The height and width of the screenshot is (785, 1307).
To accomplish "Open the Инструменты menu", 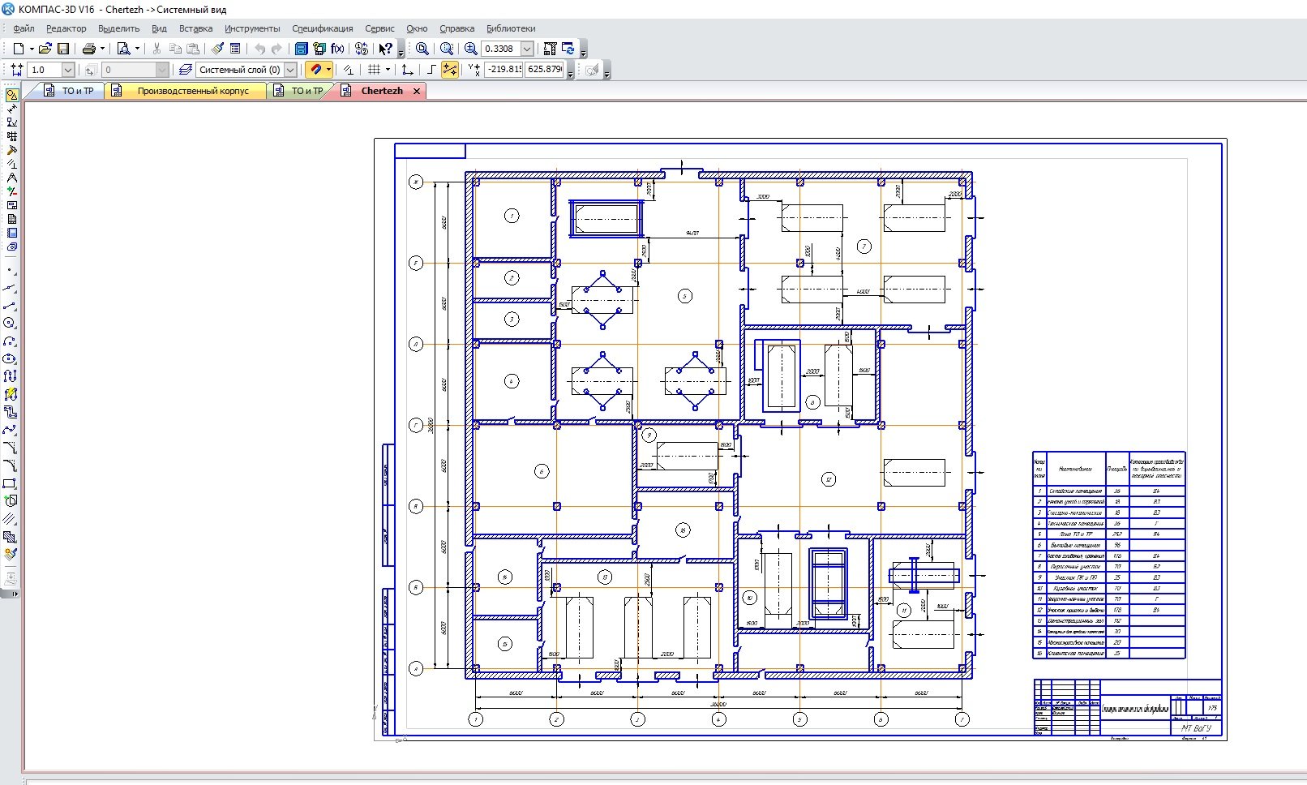I will pos(252,28).
